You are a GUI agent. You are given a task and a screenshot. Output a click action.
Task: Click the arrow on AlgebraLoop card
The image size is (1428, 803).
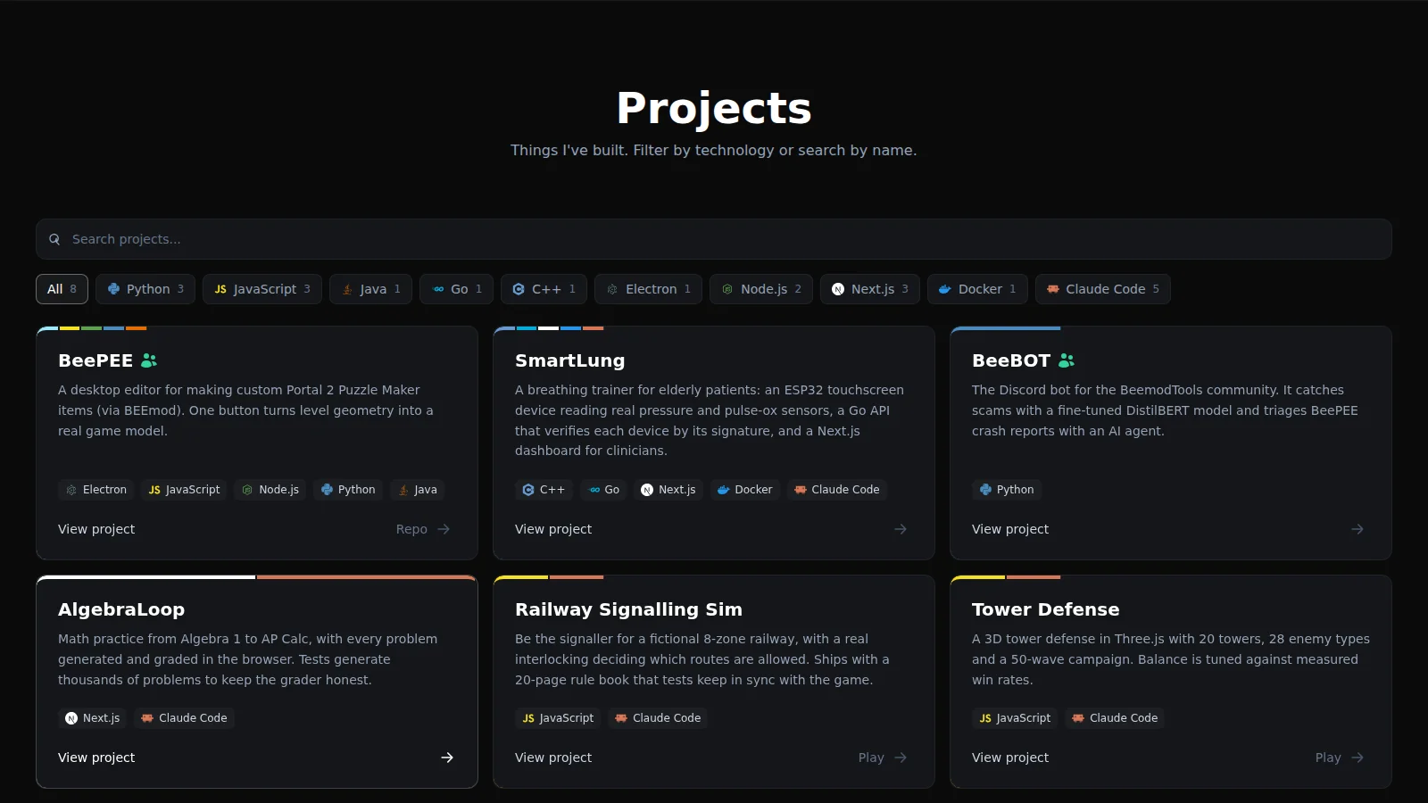447,757
